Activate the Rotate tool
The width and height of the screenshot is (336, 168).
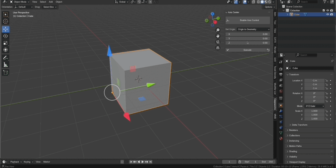(x=6, y=36)
